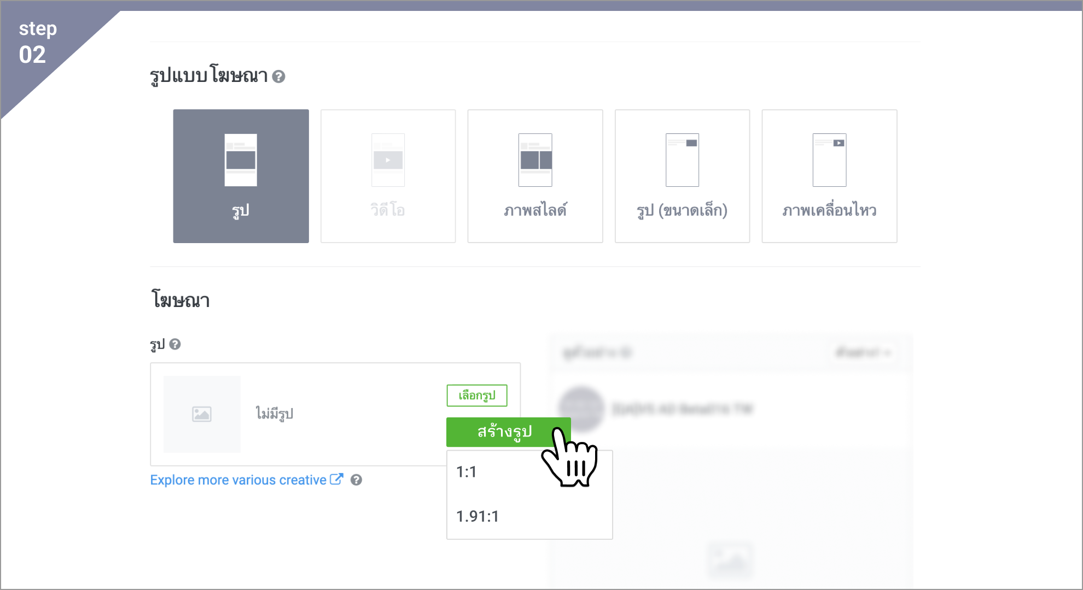1083x590 pixels.
Task: Click the step 02 corner badge
Action: (x=38, y=42)
